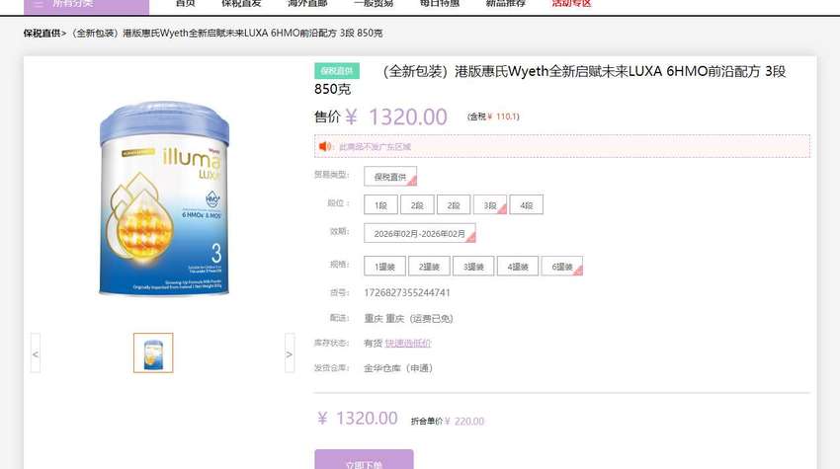Open the red 活动专区 nav tab
Screen dimensions: 840x469
click(x=571, y=3)
